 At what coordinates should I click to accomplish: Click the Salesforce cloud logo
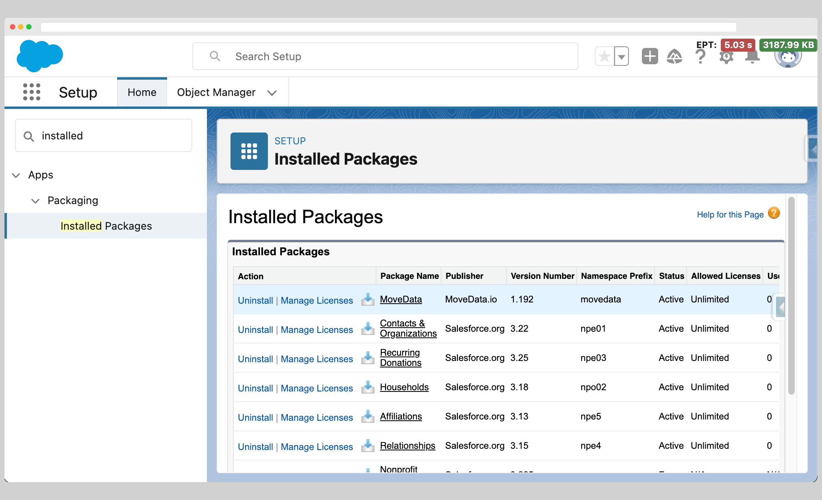(x=40, y=56)
